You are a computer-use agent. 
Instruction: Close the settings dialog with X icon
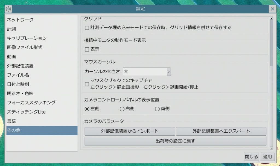[x=272, y=9]
